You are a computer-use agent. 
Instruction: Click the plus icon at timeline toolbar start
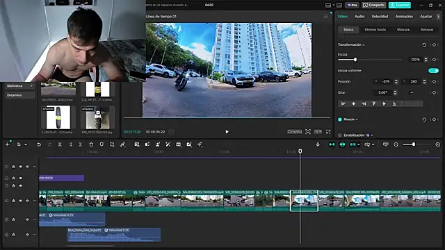[7, 144]
